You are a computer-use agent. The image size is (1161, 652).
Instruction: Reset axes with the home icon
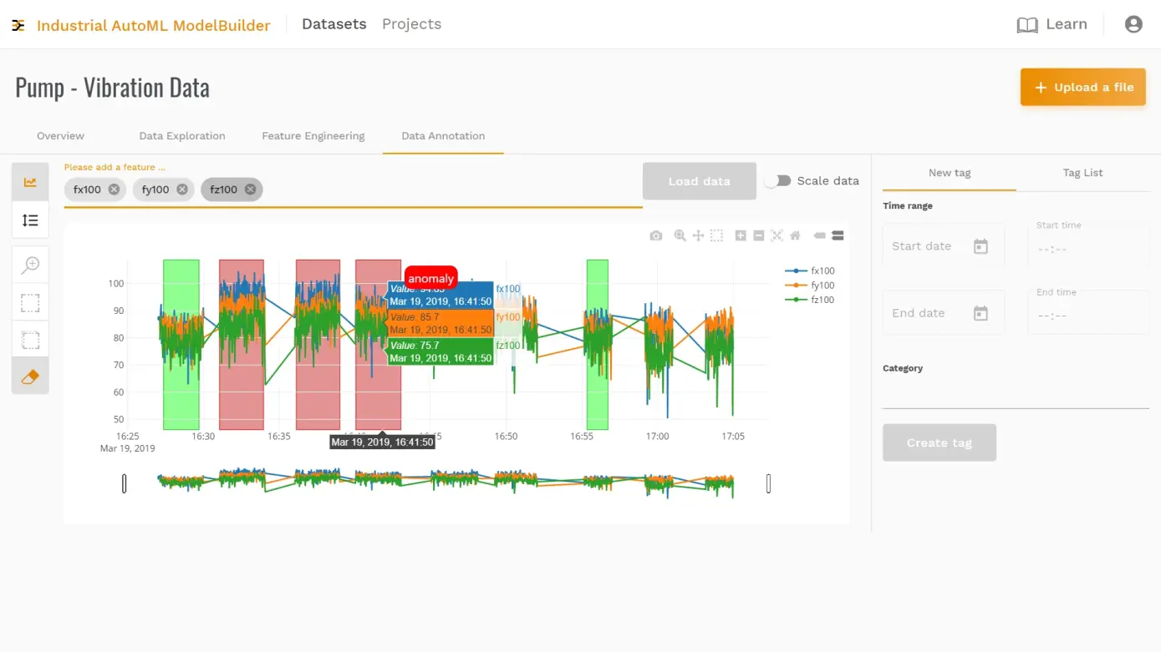click(x=795, y=236)
